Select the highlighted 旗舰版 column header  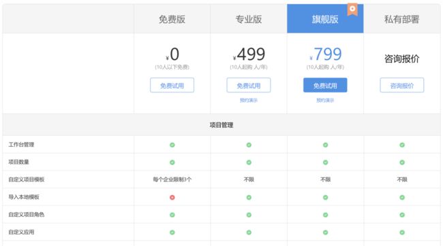coord(325,19)
